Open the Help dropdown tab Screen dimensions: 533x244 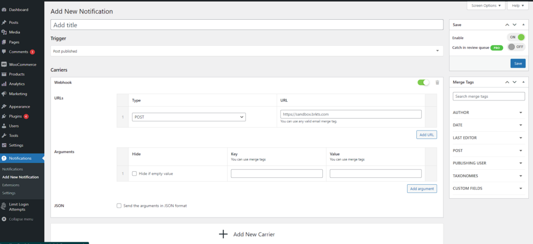click(x=518, y=5)
